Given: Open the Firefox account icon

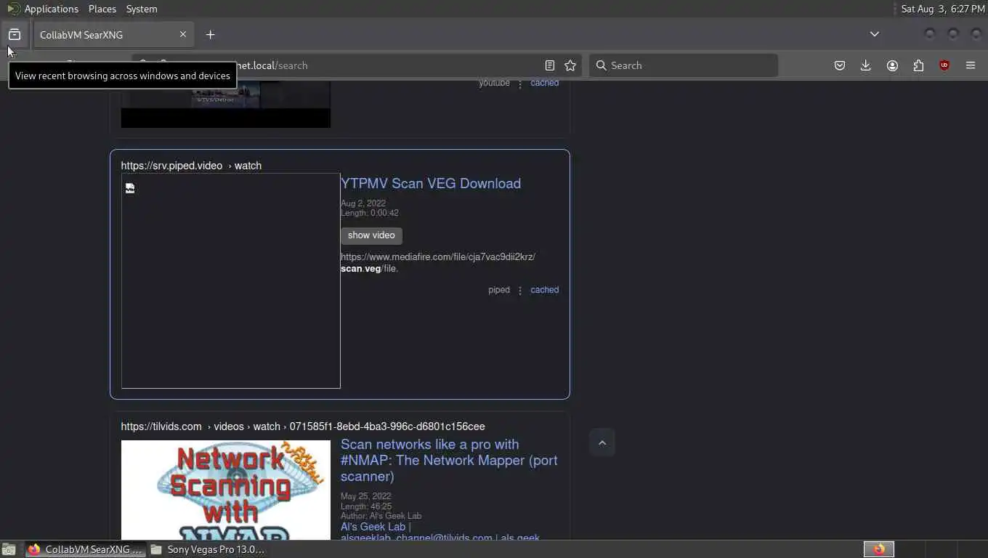Looking at the screenshot, I should pos(892,65).
